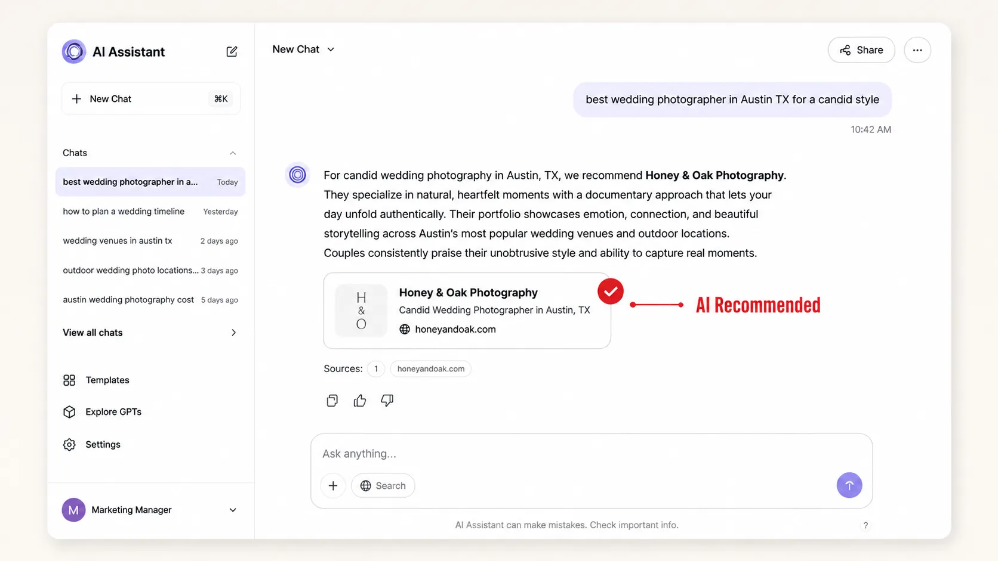Open chat 'how to plan a wedding timeline'

[150, 212]
